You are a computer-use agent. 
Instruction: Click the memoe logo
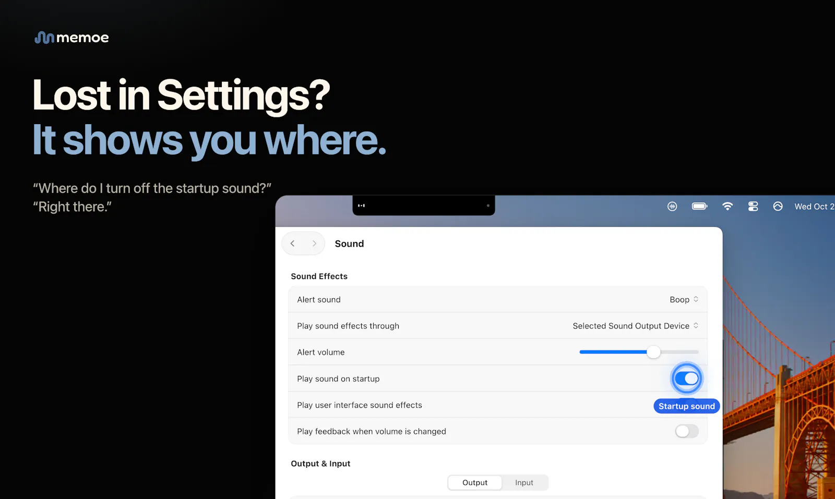click(71, 38)
